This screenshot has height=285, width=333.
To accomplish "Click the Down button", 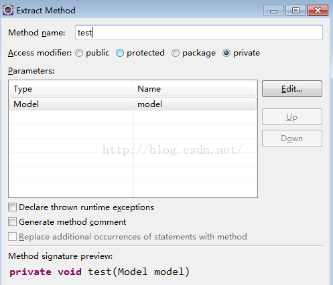I will click(x=292, y=138).
